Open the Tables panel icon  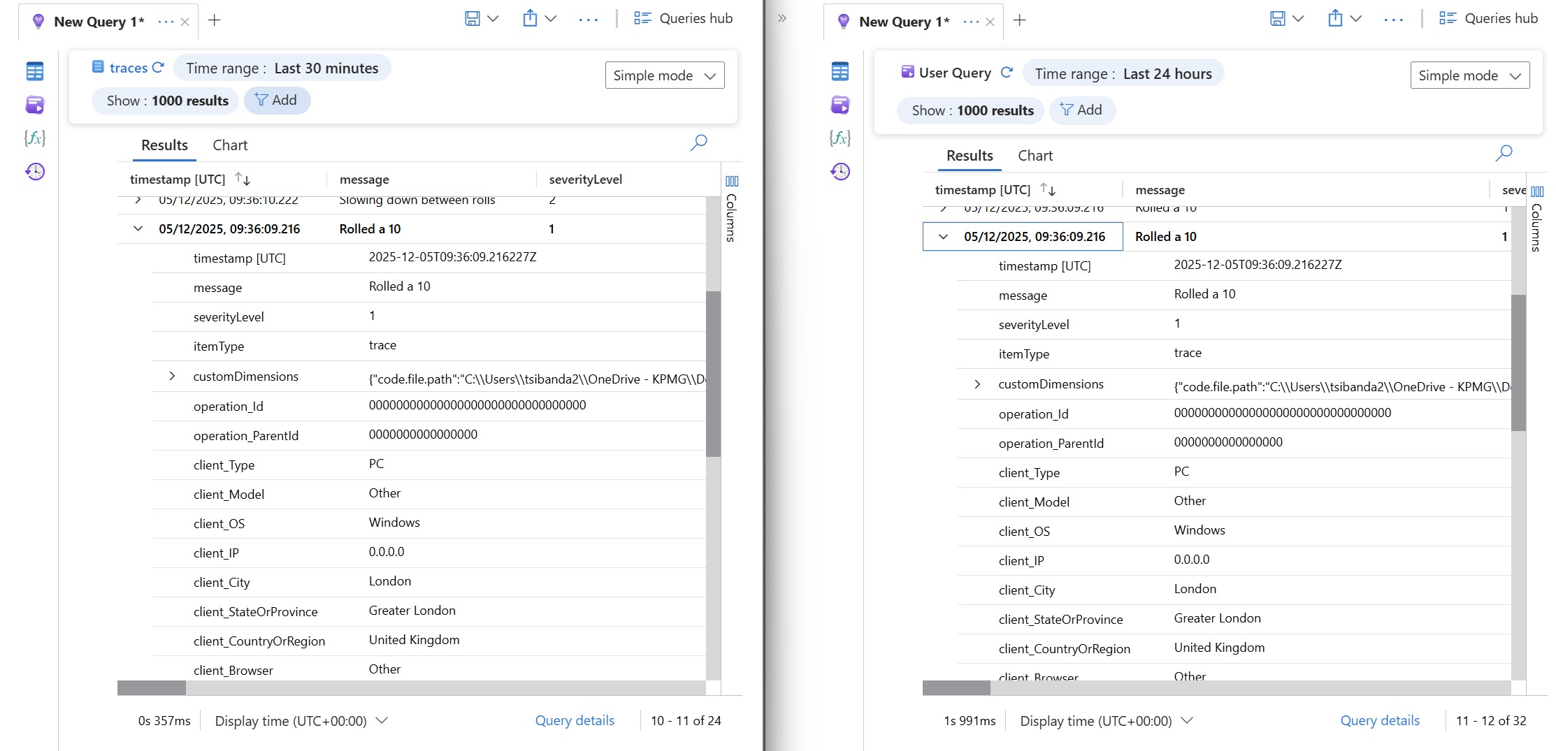coord(34,71)
